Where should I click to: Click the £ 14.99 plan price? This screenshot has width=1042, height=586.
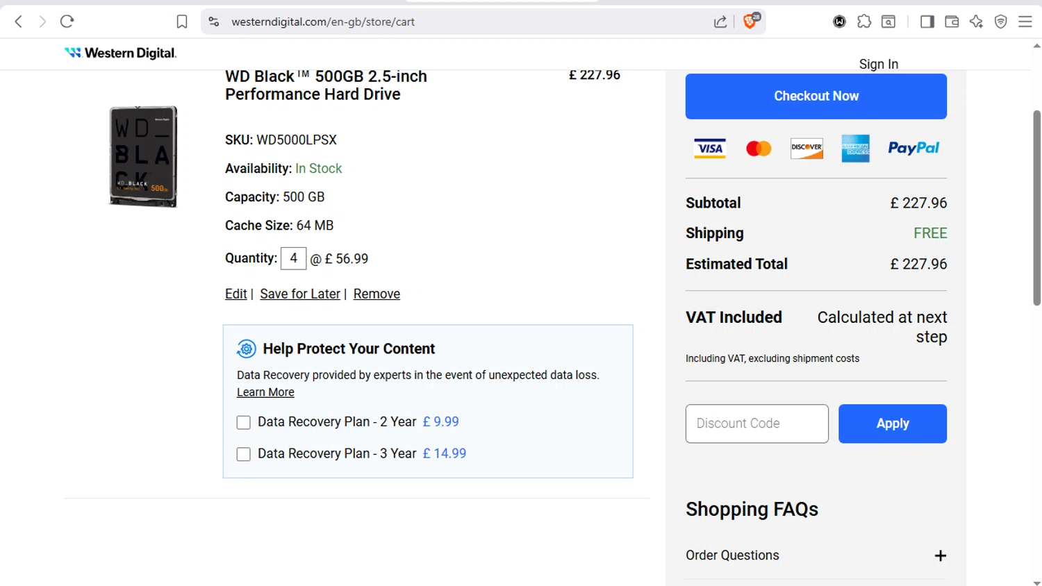click(x=445, y=453)
